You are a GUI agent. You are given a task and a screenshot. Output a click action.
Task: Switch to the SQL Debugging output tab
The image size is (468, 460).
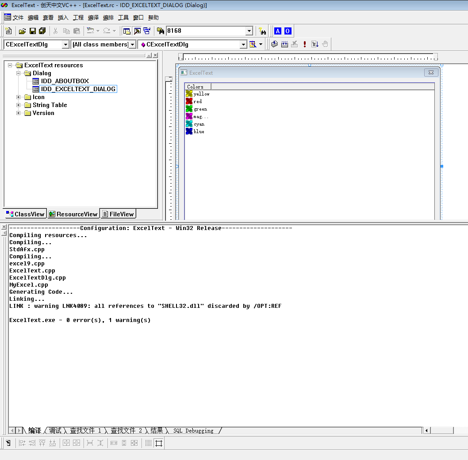pos(193,430)
